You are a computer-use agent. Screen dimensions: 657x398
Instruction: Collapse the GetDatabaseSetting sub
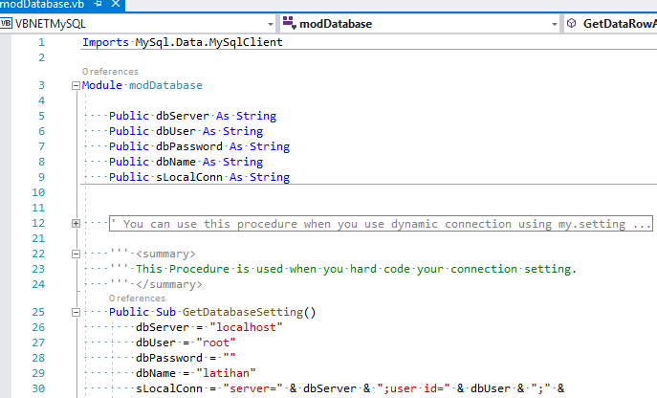76,313
